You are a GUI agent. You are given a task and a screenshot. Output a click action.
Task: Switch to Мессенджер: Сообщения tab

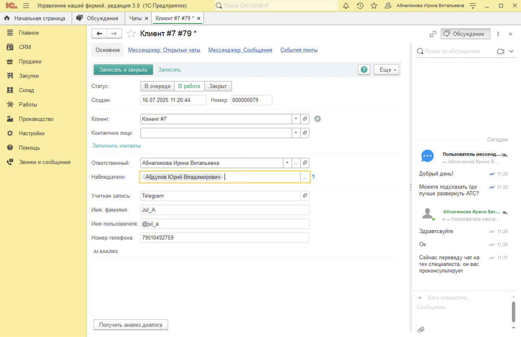point(240,50)
